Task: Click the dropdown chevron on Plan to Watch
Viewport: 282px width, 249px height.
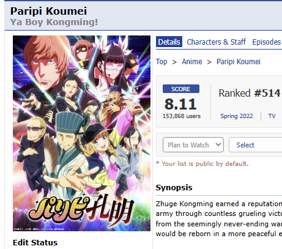Action: click(218, 144)
